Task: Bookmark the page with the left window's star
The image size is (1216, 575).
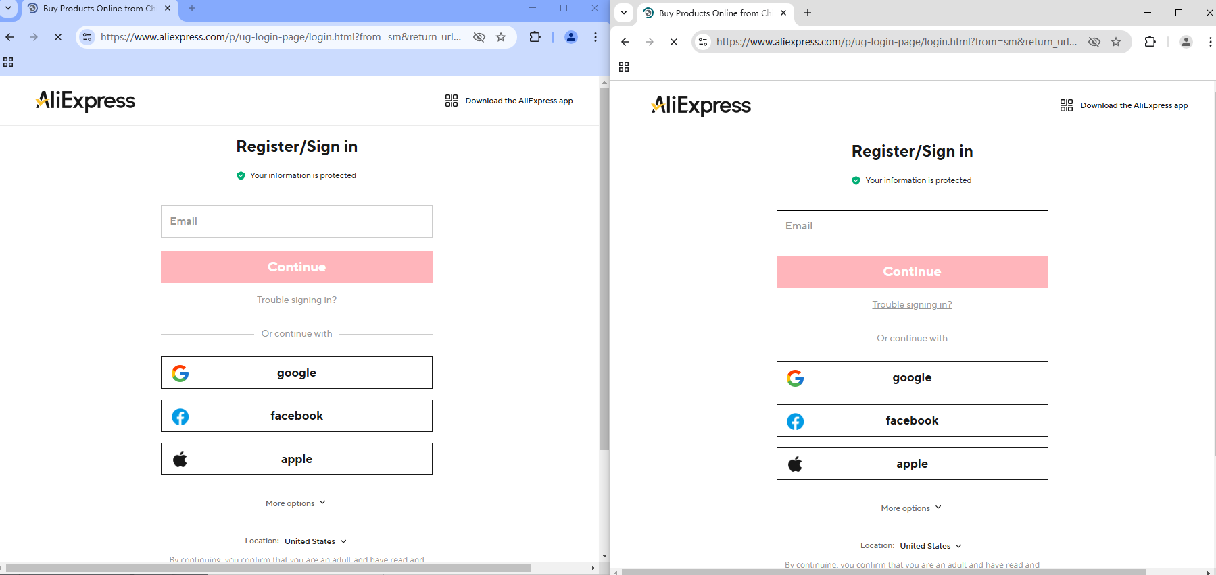Action: pyautogui.click(x=501, y=37)
